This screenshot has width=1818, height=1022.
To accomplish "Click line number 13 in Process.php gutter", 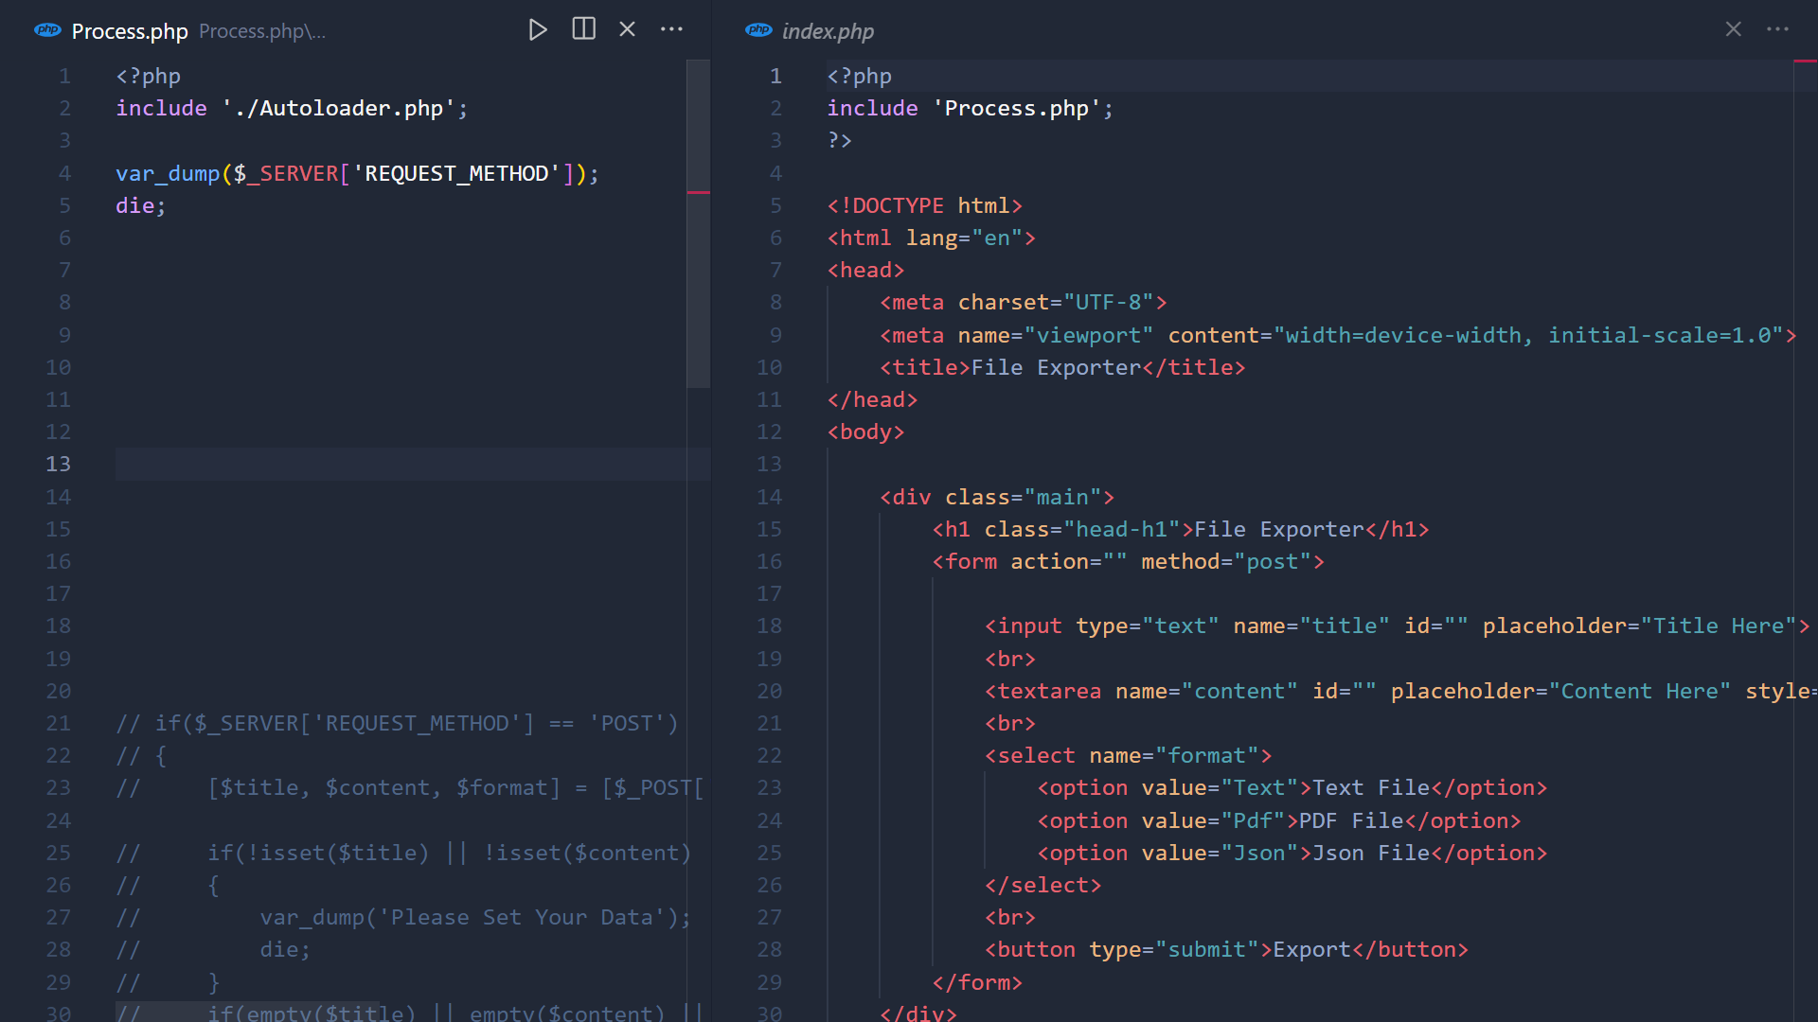I will [x=58, y=464].
